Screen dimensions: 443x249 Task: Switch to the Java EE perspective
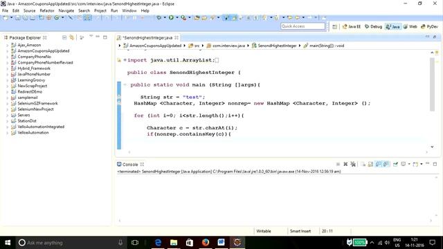[x=352, y=26]
